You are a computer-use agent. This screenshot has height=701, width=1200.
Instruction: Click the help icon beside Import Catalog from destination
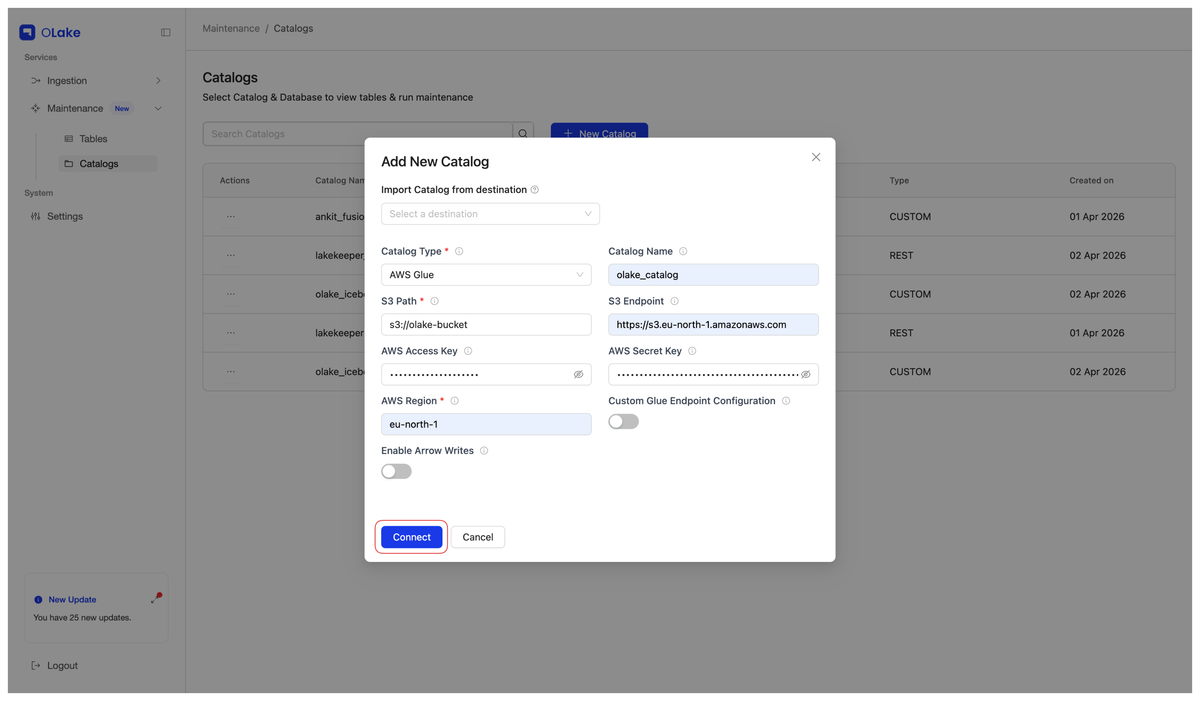tap(535, 190)
